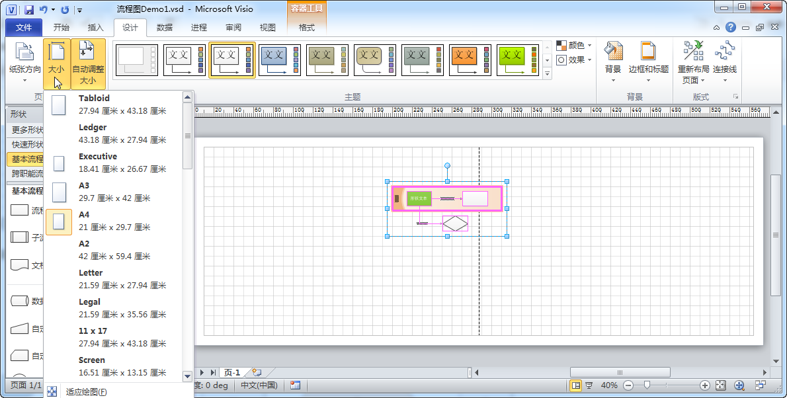Switch to the Data (数据) ribbon tab
The image size is (787, 398).
pyautogui.click(x=165, y=28)
